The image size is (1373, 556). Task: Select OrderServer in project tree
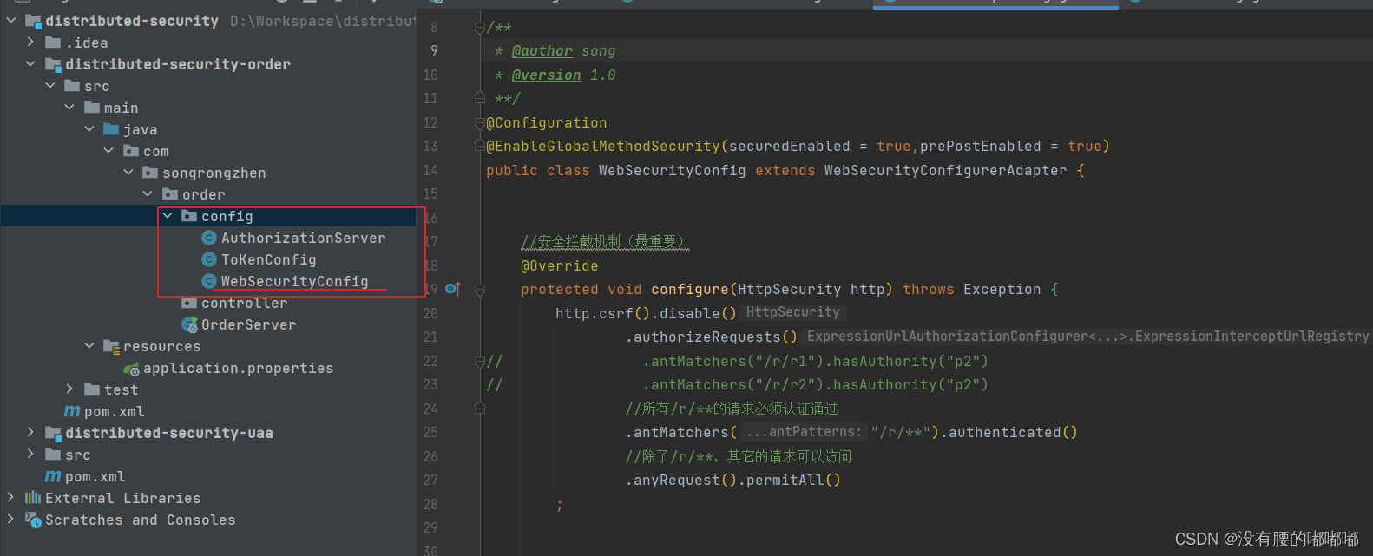248,324
